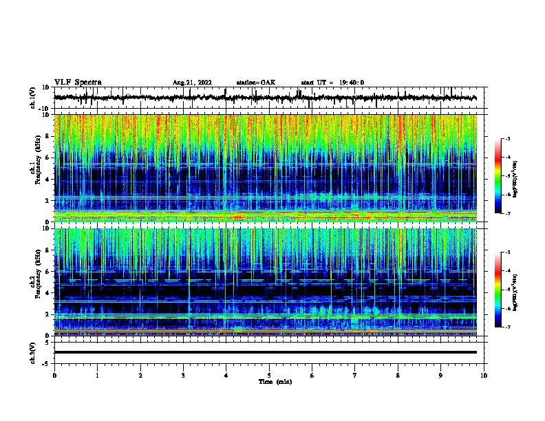Click time axis tick label "4"
The width and height of the screenshot is (545, 421).
click(x=226, y=376)
